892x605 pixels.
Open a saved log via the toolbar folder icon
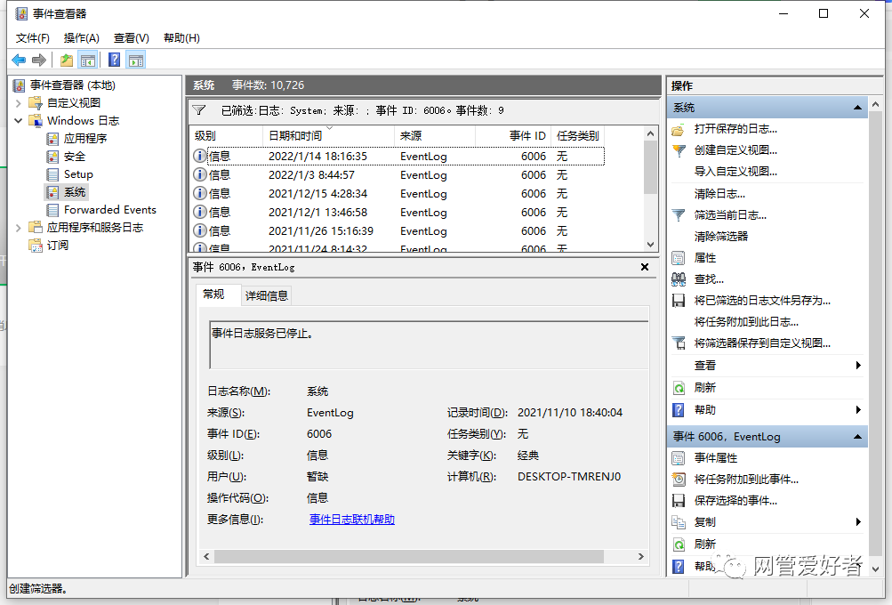64,60
